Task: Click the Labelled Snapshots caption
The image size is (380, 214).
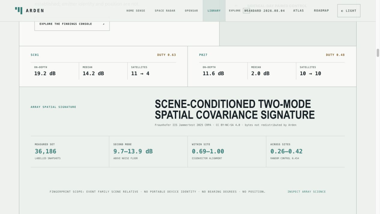Action: tap(48, 158)
